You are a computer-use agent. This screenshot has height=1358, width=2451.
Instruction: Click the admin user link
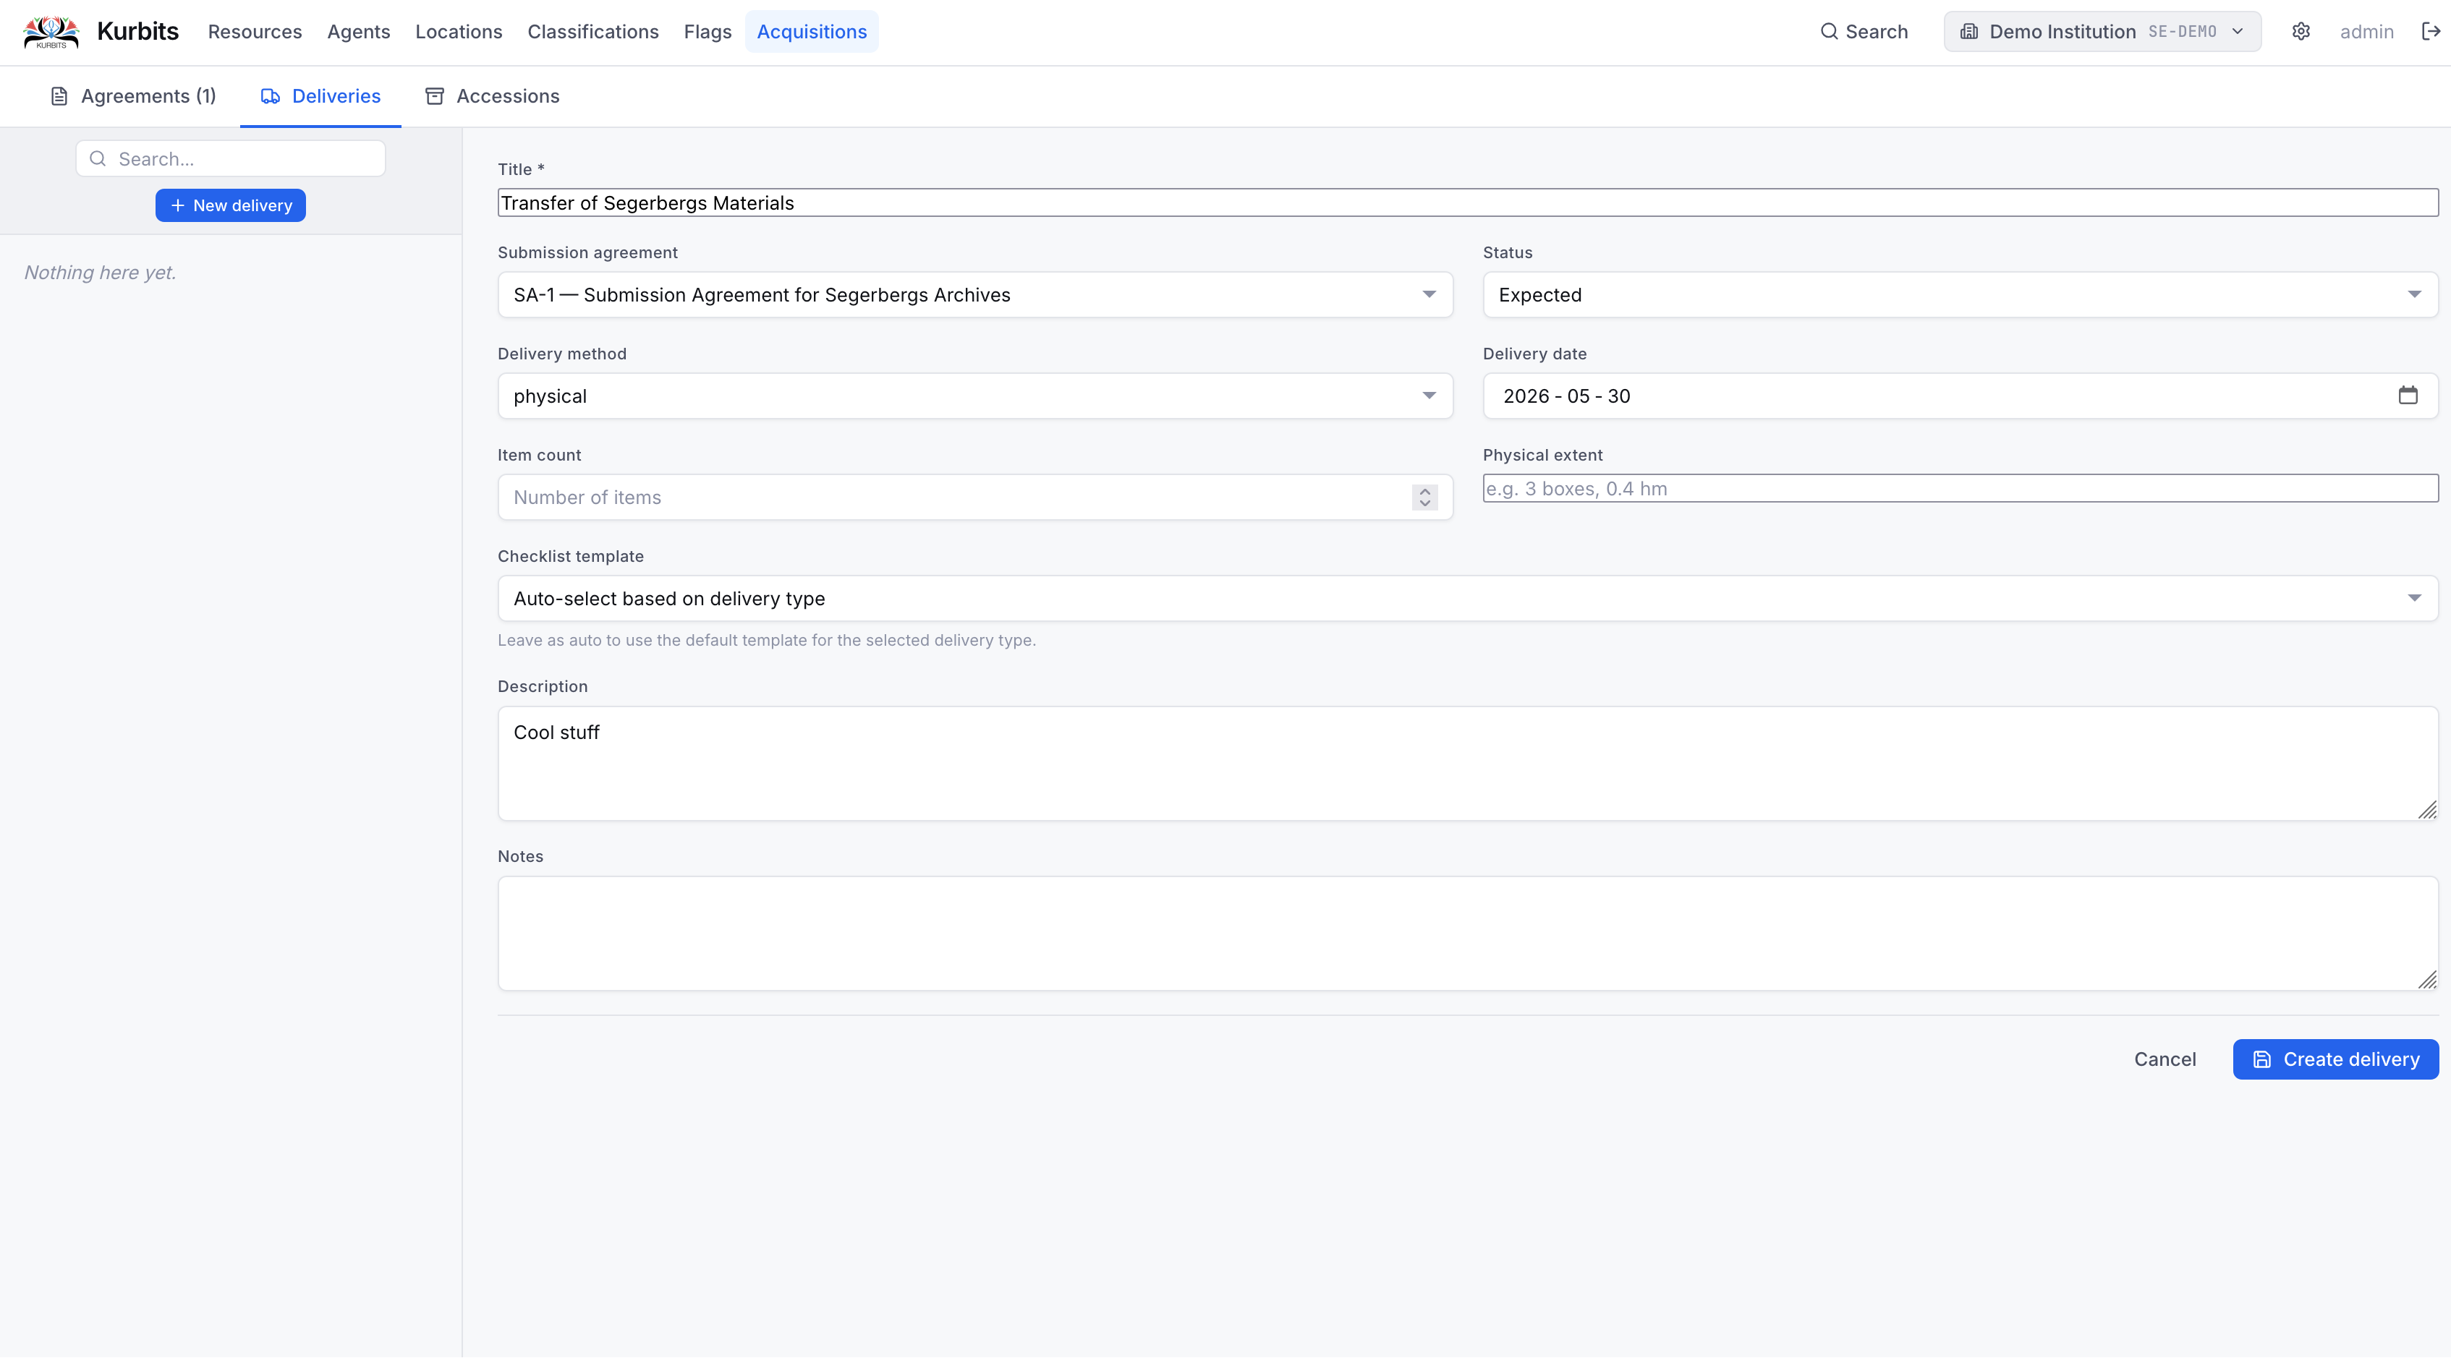[x=2366, y=31]
